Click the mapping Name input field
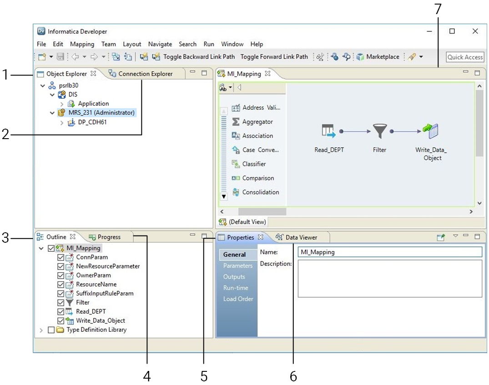Image resolution: width=489 pixels, height=385 pixels. pyautogui.click(x=389, y=252)
